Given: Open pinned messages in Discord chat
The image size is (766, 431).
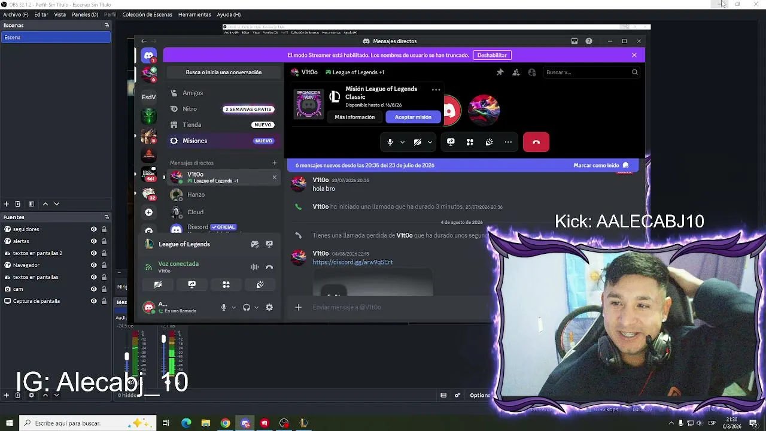Looking at the screenshot, I should (x=500, y=72).
